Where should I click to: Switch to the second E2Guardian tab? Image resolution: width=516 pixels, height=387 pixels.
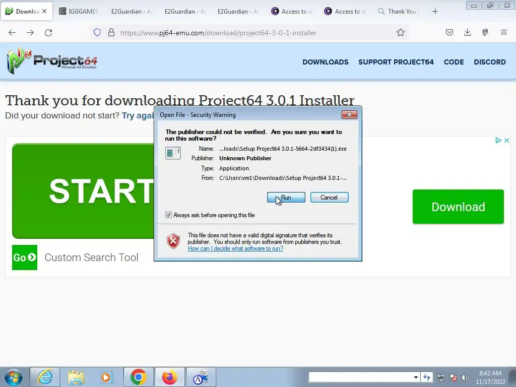coord(185,11)
